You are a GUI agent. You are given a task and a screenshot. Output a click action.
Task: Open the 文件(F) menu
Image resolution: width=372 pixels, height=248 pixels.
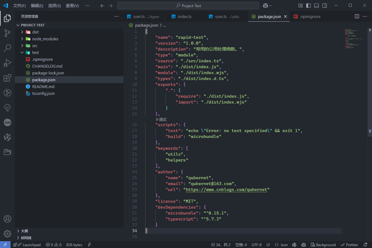(20, 6)
